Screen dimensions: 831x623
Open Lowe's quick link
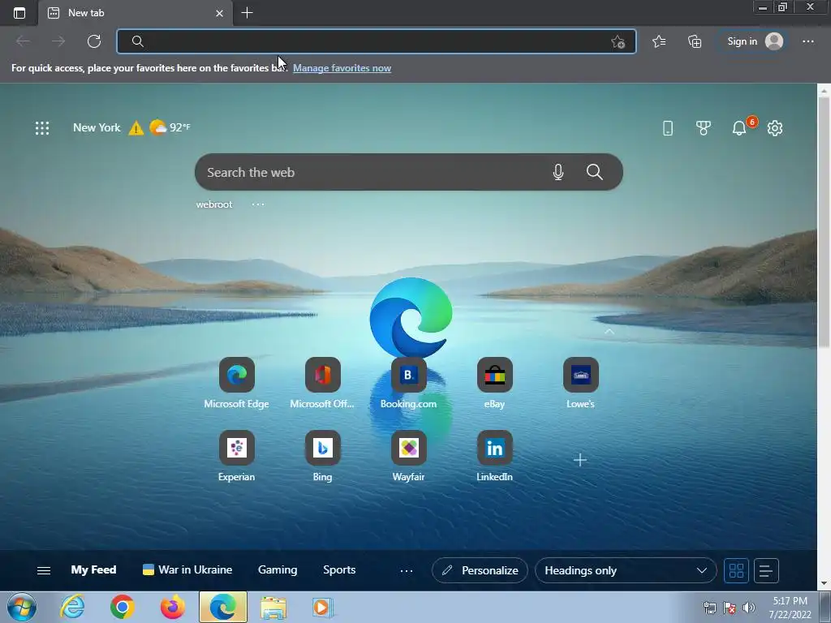[x=581, y=383]
